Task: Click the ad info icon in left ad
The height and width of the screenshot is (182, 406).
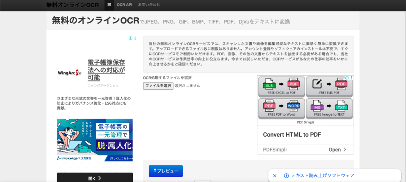Action: point(130,38)
